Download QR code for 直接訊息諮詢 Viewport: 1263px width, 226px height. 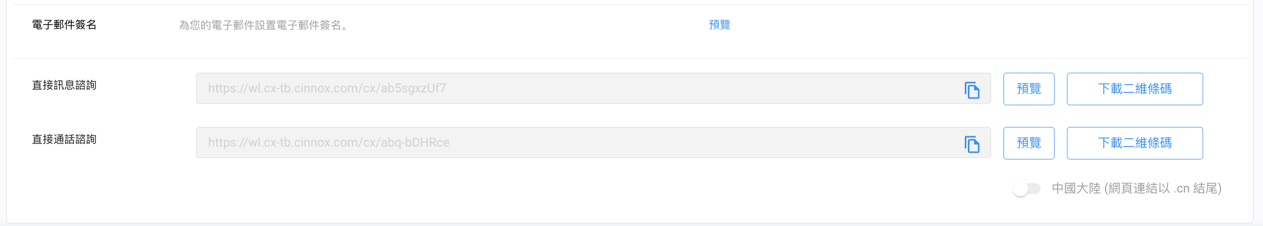tap(1135, 89)
